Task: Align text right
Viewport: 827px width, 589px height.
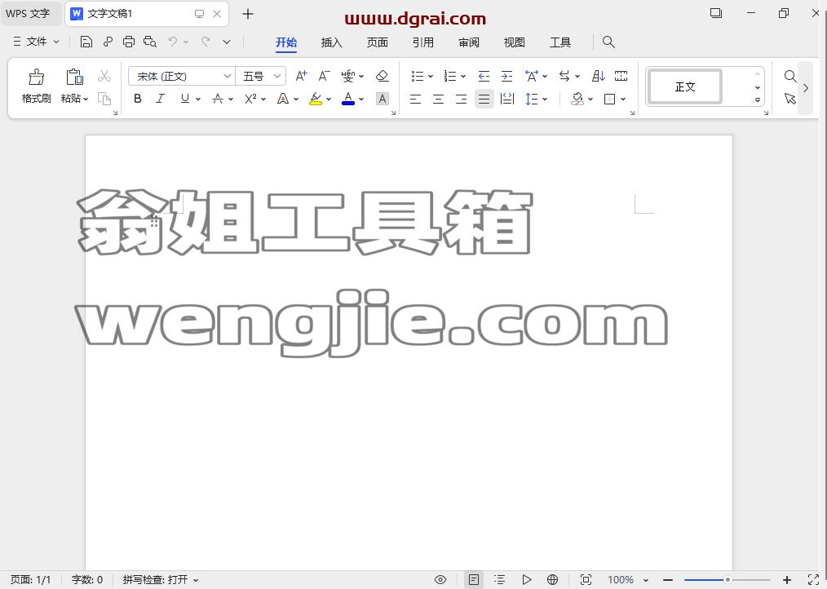Action: (x=461, y=99)
